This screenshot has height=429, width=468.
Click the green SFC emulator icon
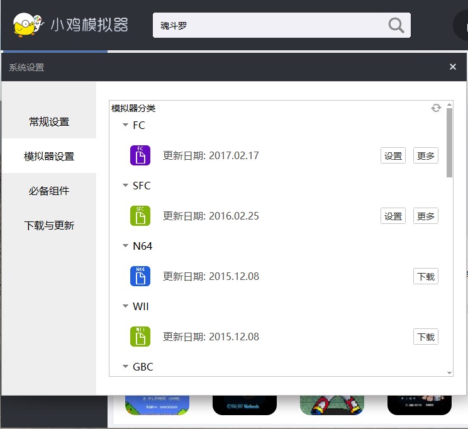tap(140, 216)
